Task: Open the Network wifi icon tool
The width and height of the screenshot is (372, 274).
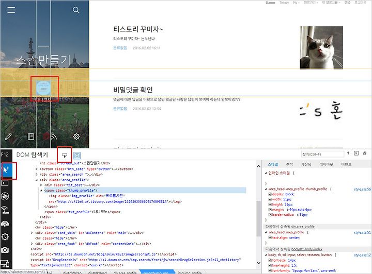Action: [x=5, y=210]
